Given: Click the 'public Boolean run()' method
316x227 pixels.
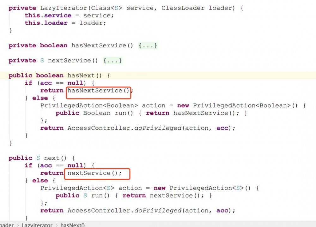Looking at the screenshot, I should point(94,113).
